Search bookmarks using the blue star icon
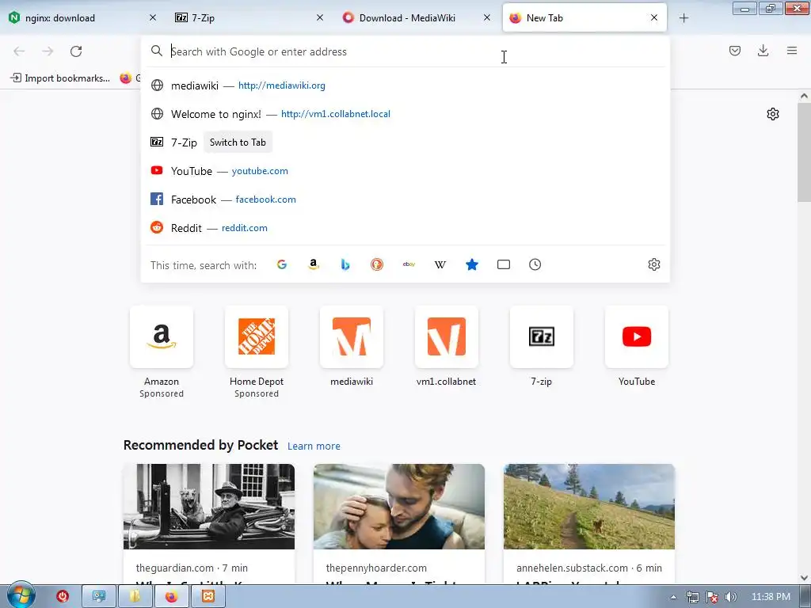Screen dimensions: 811x608 click(x=472, y=264)
